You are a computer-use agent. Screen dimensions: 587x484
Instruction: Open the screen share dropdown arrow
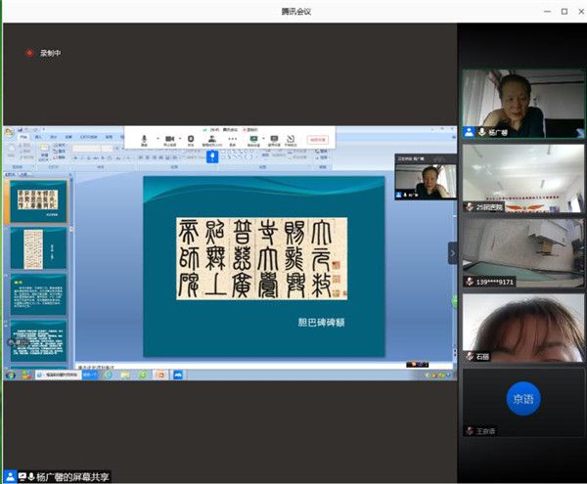pos(263,139)
